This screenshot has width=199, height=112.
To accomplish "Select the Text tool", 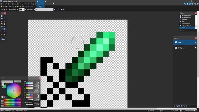I will pos(2,37).
